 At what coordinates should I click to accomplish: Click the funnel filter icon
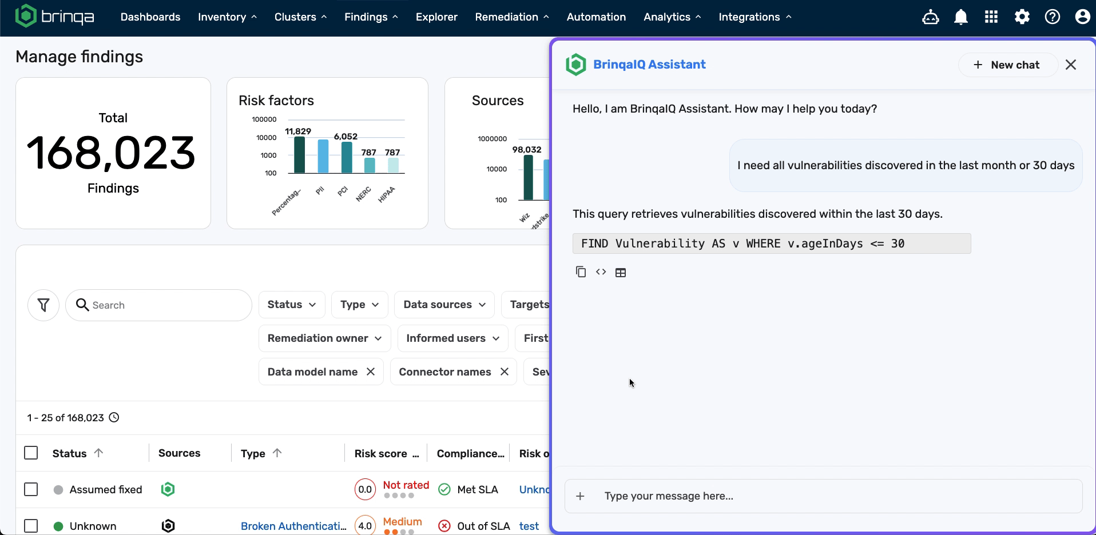pos(43,305)
